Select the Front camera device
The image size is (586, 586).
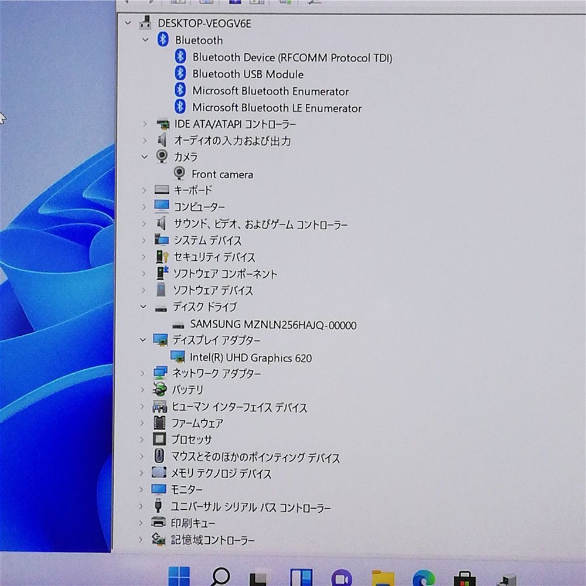tap(222, 175)
